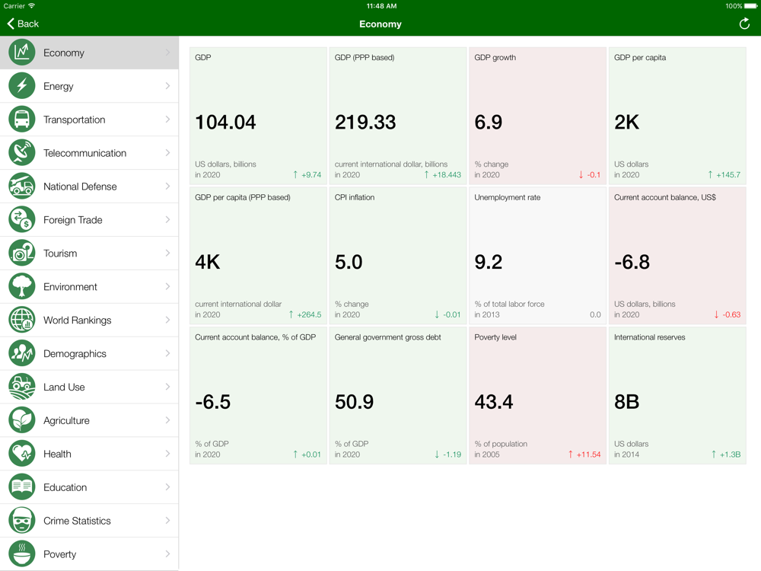Expand Foreign Trade using its chevron

(x=167, y=220)
